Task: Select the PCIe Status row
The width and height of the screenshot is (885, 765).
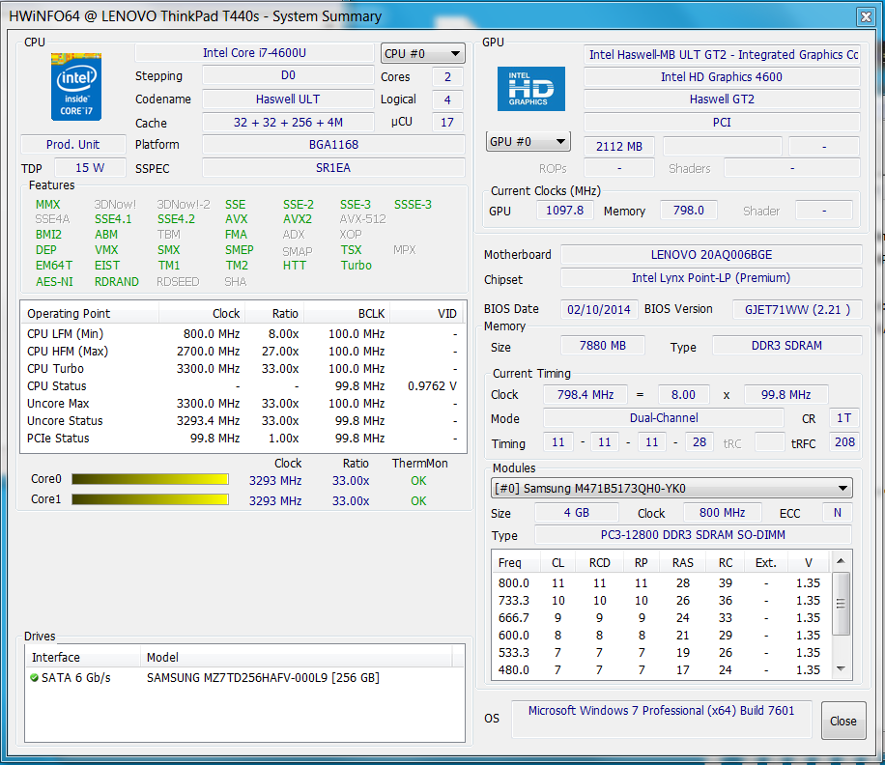Action: click(243, 439)
